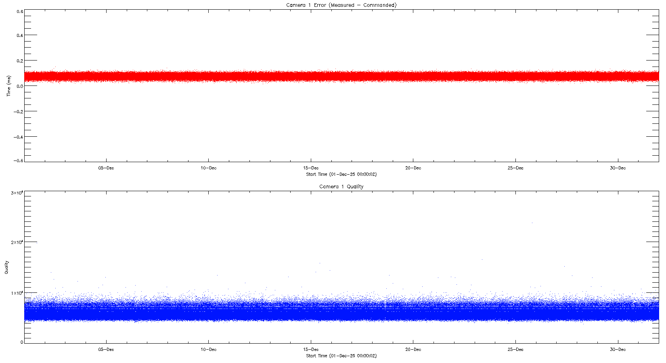Click the 3×10⁴ y-axis value on quality chart

(17, 193)
